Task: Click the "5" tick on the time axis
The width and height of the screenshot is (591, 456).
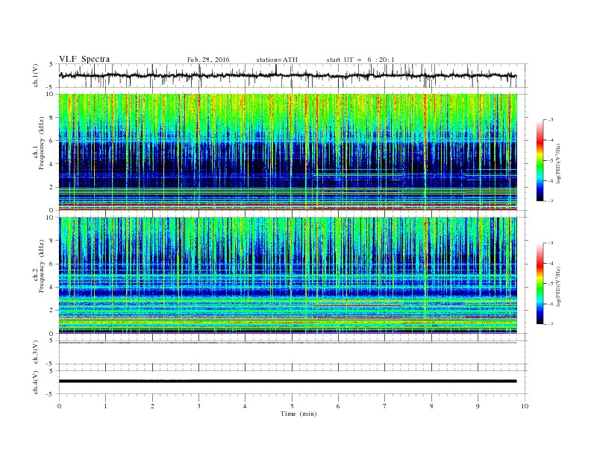Action: (292, 406)
